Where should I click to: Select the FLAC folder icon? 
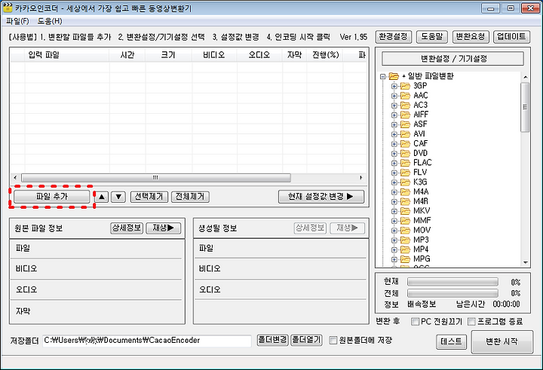[405, 163]
